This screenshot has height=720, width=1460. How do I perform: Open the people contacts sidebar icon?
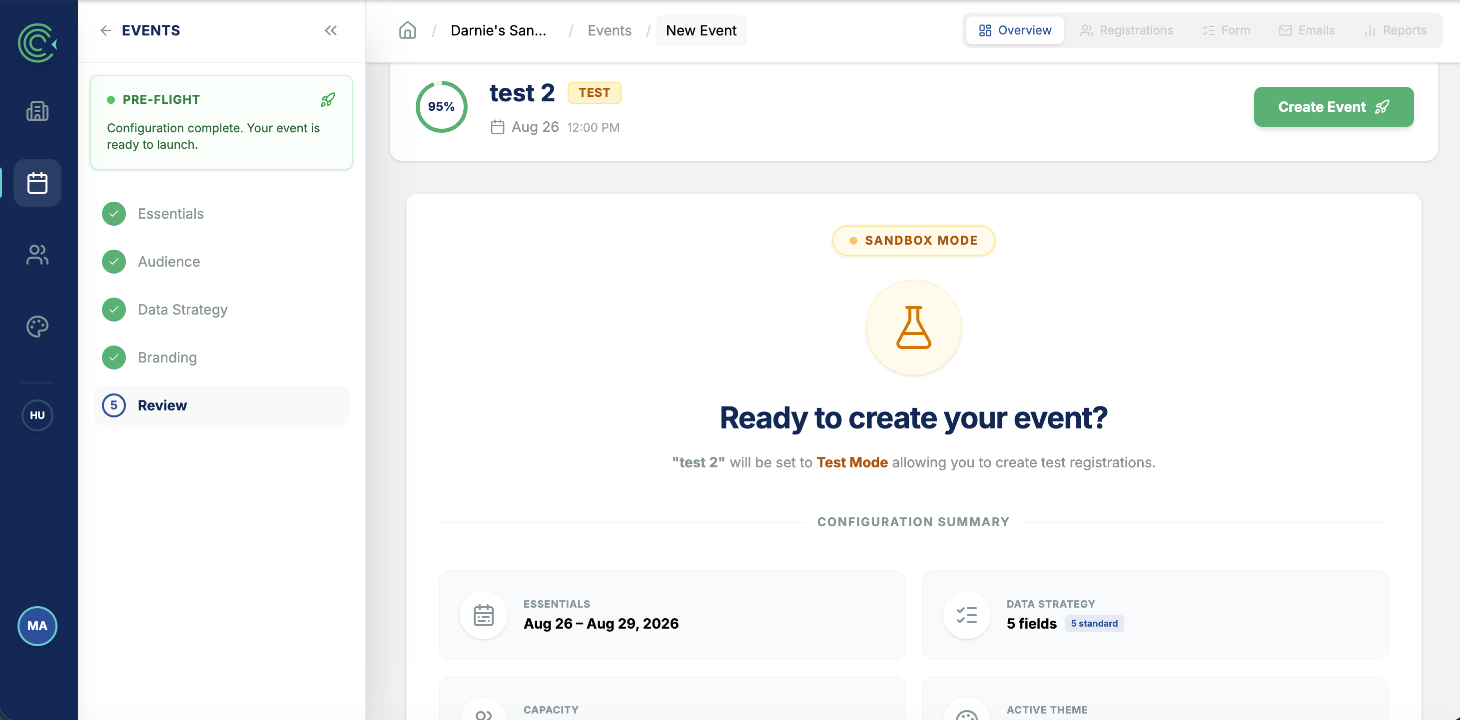(37, 254)
